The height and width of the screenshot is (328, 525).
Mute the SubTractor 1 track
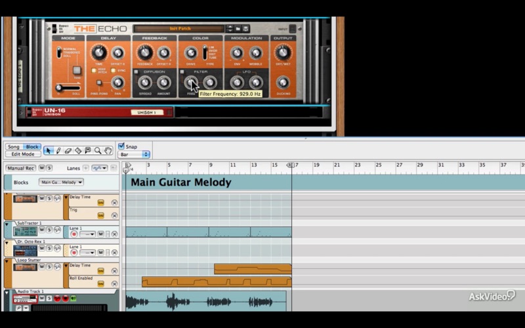(42, 230)
